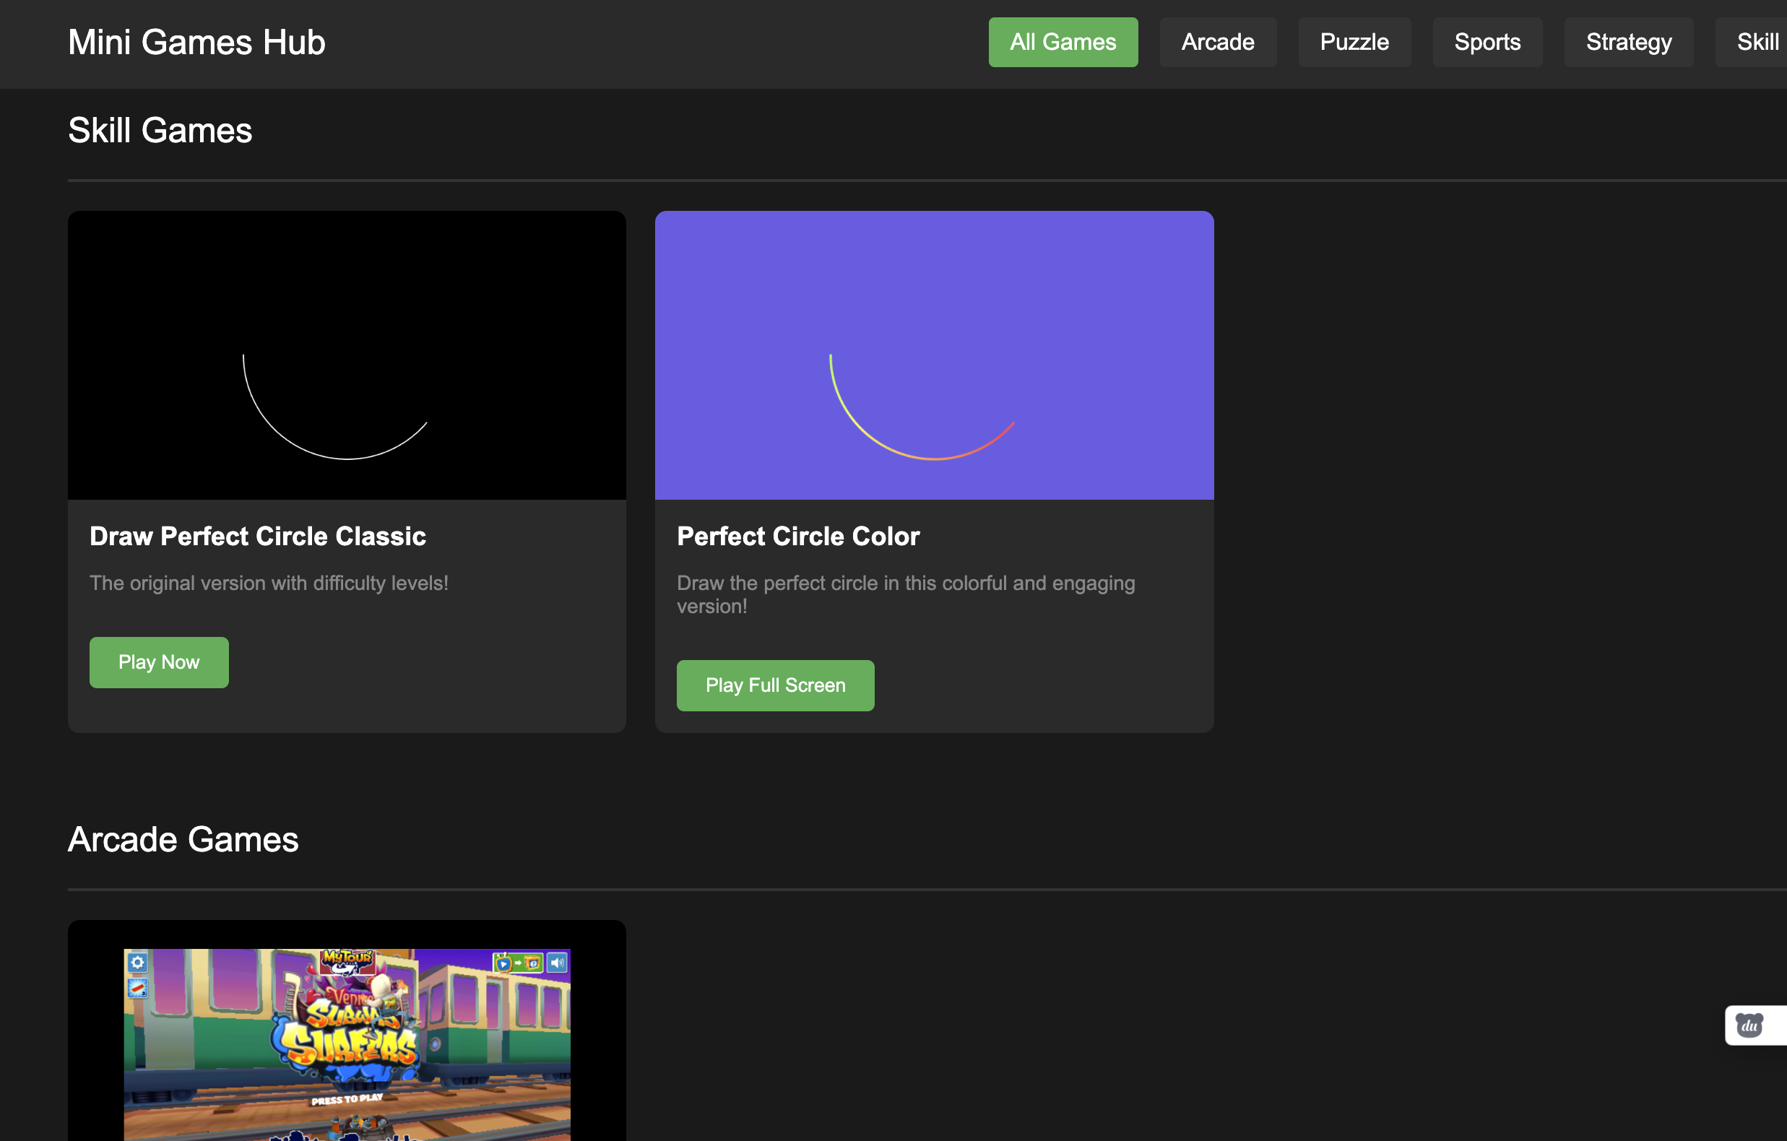Open the Subway Surfers settings gear icon
Viewport: 1787px width, 1141px height.
(x=138, y=963)
